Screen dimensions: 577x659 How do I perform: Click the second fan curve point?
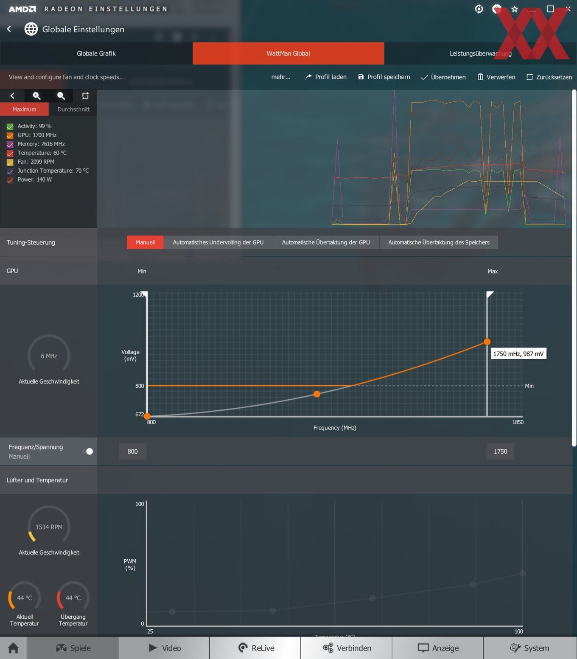pyautogui.click(x=272, y=611)
